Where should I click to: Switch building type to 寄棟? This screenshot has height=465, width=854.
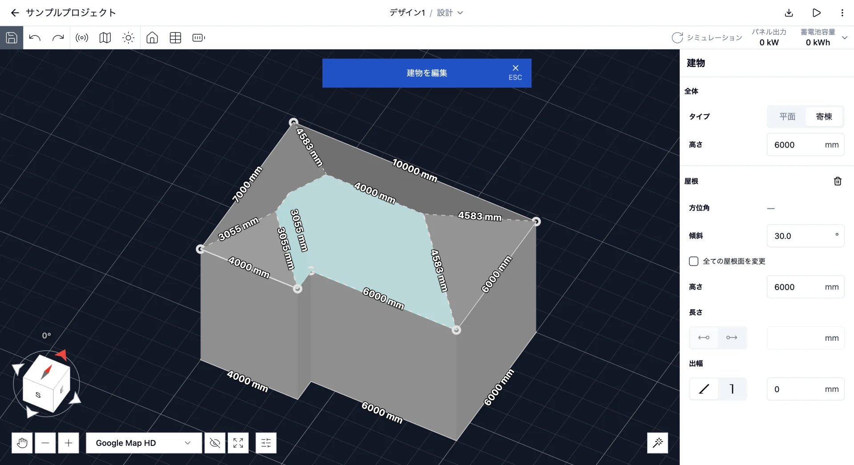(824, 116)
